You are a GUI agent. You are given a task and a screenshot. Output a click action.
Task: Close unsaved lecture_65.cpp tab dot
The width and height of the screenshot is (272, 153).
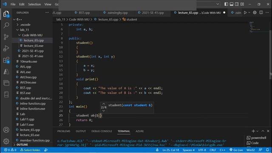tap(224, 12)
